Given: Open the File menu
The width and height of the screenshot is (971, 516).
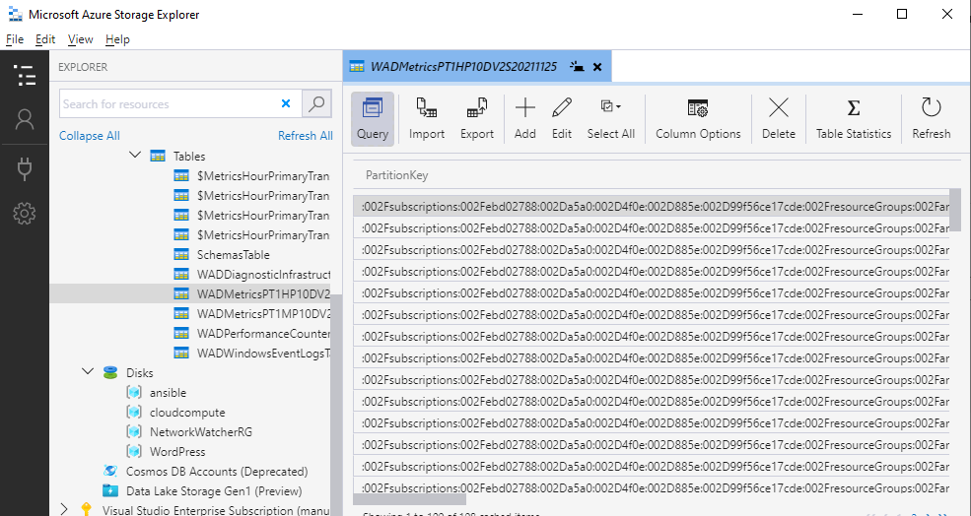Looking at the screenshot, I should [x=14, y=39].
